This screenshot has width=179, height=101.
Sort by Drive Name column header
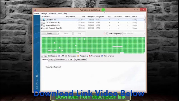pos(45,17)
